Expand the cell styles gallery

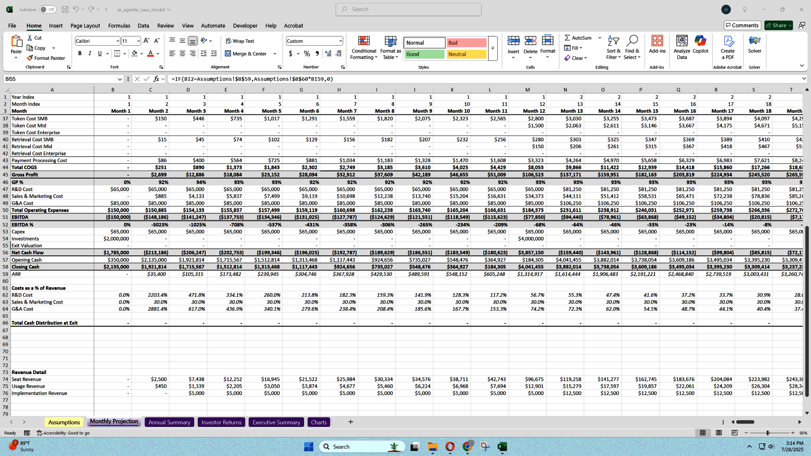click(493, 49)
